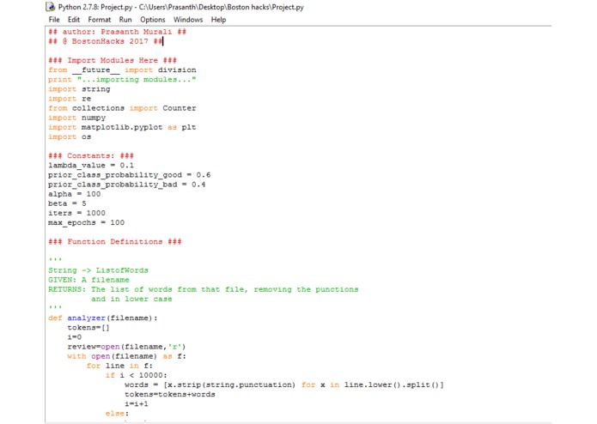
Task: Open the Windows menu
Action: [188, 20]
